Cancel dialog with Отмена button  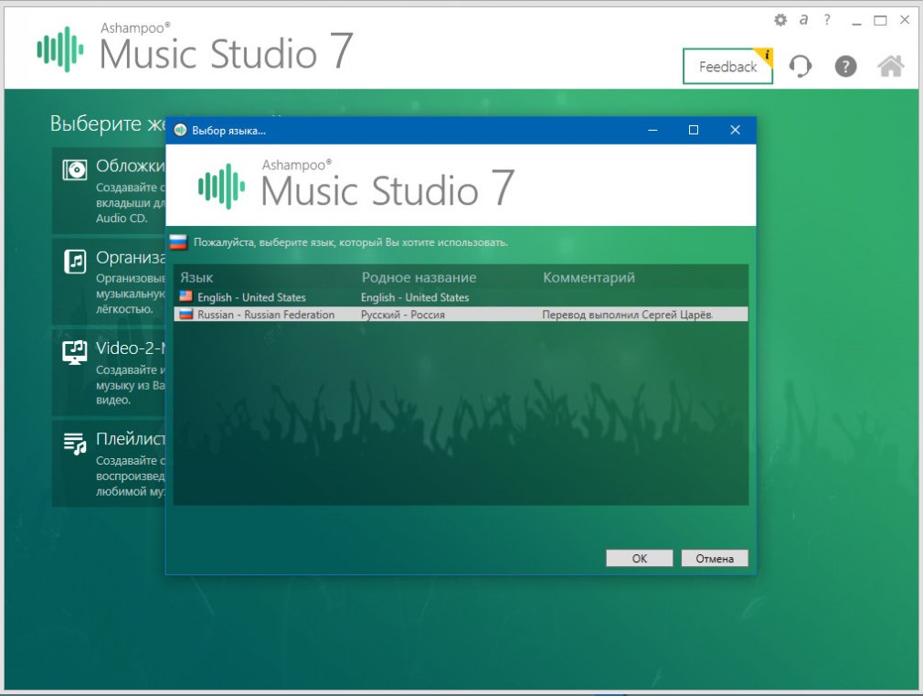point(715,558)
